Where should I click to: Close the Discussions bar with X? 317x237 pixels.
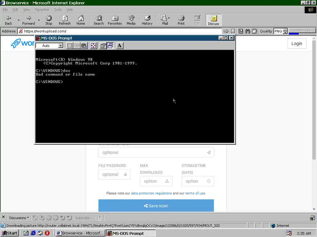3,217
